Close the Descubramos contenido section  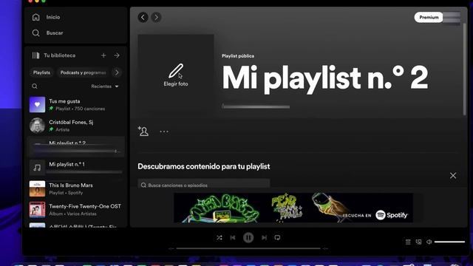tap(453, 176)
